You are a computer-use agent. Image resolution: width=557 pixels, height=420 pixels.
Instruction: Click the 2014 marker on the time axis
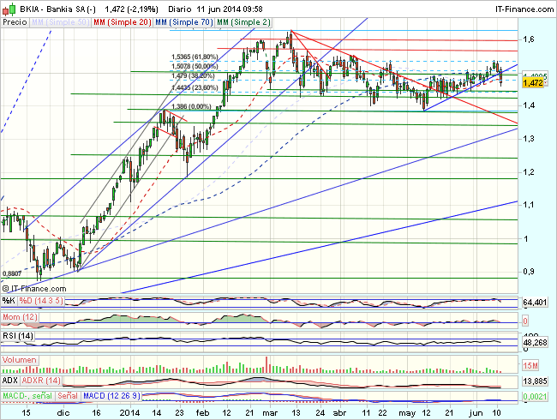point(131,412)
